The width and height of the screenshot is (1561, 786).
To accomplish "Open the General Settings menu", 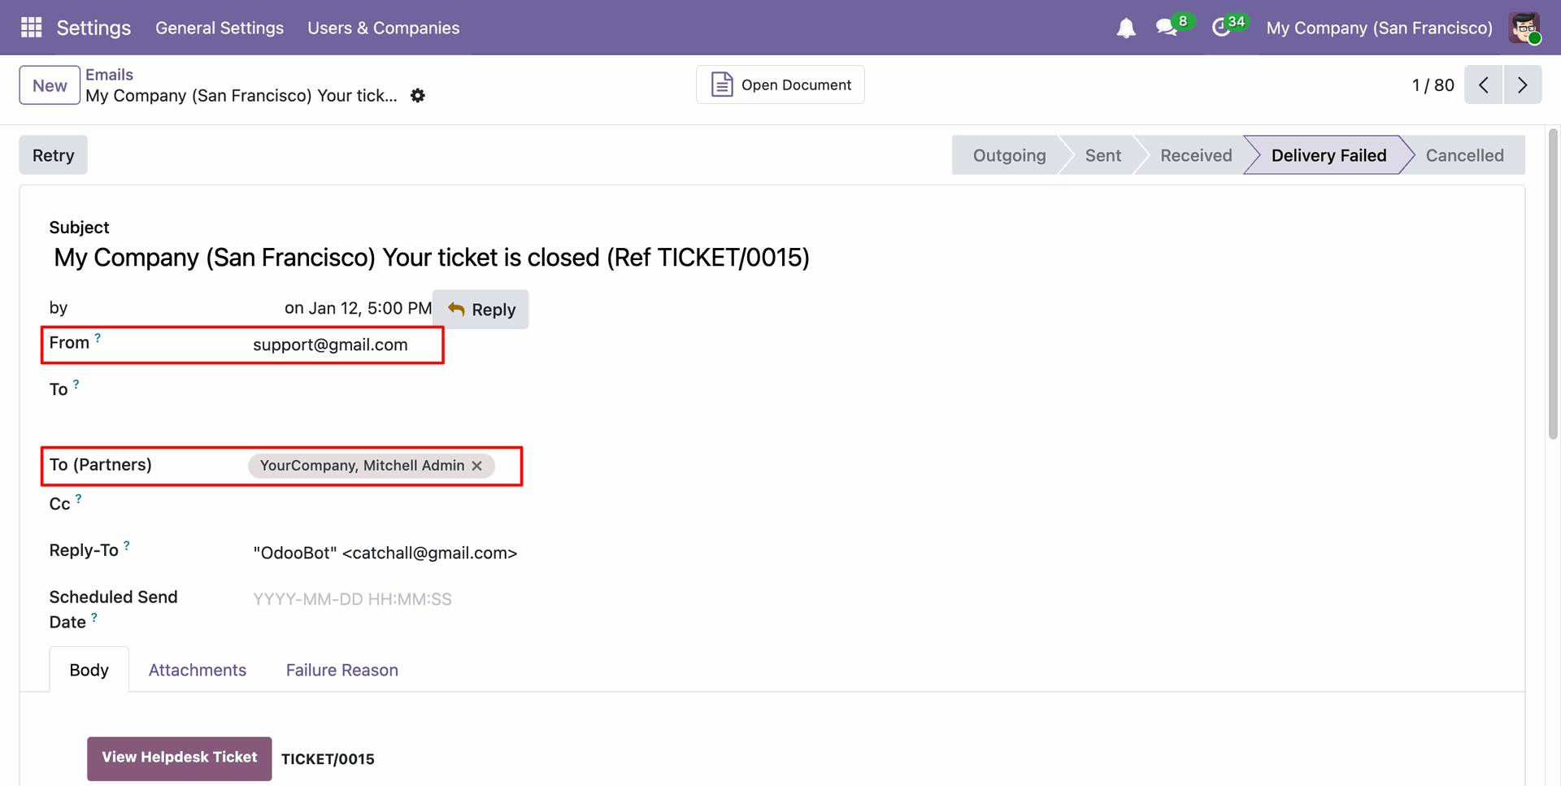I will (220, 28).
